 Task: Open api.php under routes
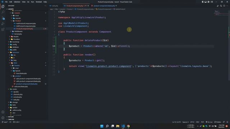pyautogui.click(x=16, y=92)
